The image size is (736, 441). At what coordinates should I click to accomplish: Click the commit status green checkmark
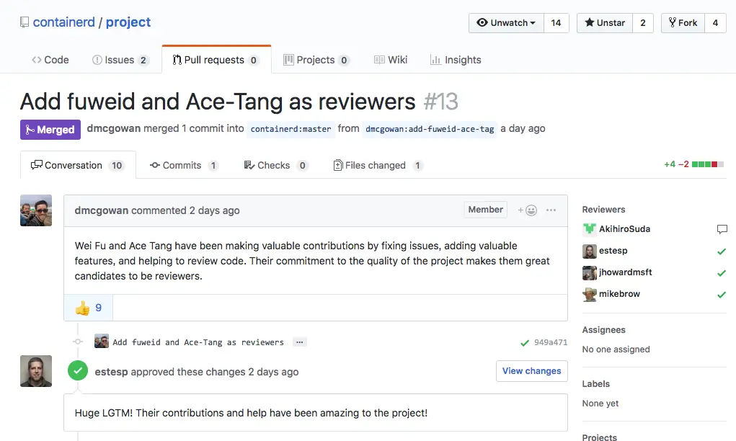click(x=525, y=343)
